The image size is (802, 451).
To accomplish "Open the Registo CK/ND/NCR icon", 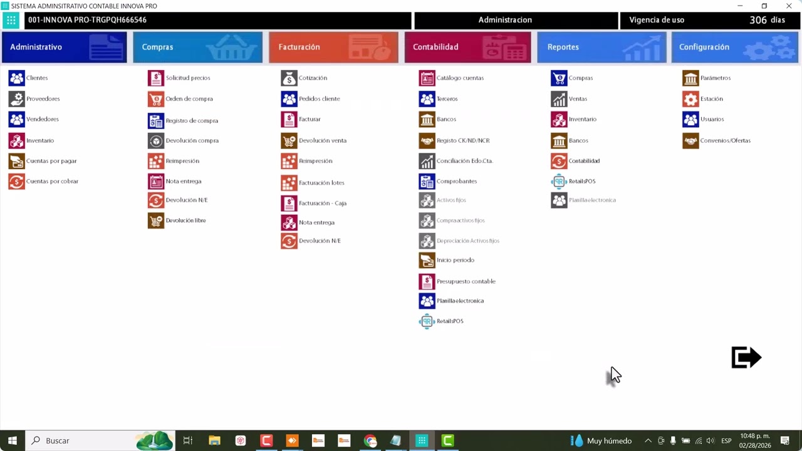I will [427, 140].
